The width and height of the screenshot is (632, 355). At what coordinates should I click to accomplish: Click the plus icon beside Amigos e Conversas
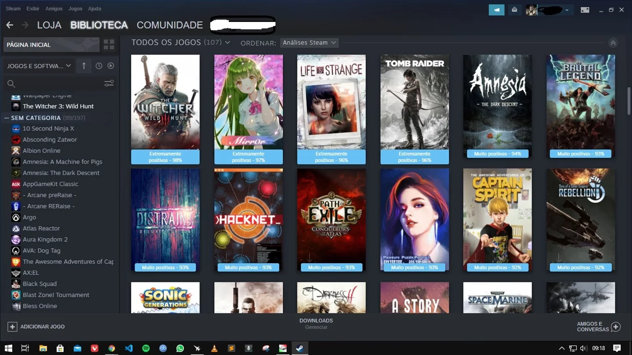click(616, 327)
